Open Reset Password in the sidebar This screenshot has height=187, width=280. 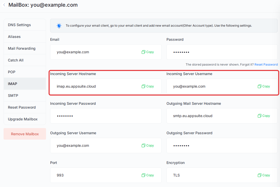coord(25,107)
